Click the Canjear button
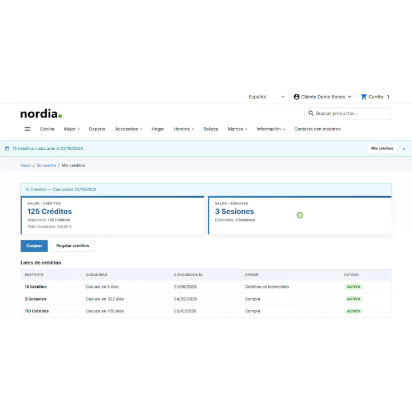 click(x=34, y=245)
